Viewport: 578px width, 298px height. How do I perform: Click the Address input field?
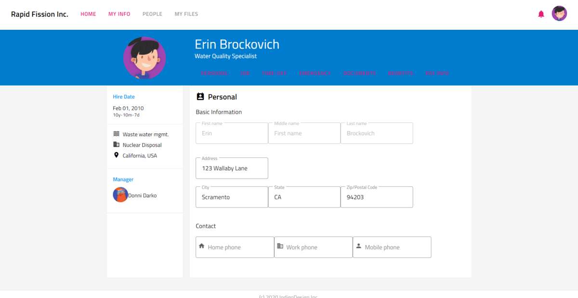pyautogui.click(x=232, y=168)
